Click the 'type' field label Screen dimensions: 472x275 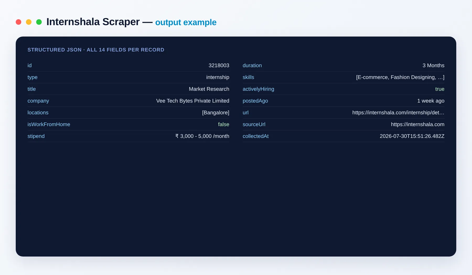(x=33, y=77)
